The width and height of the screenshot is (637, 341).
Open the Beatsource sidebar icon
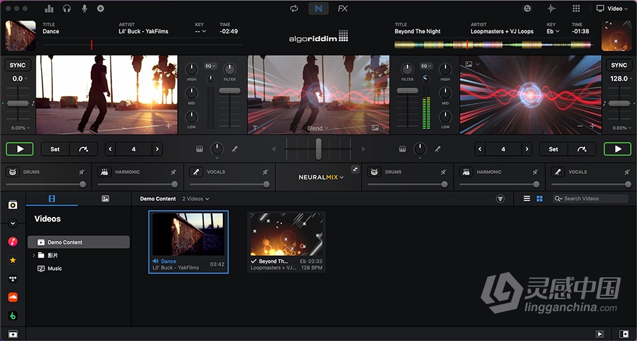(x=13, y=316)
